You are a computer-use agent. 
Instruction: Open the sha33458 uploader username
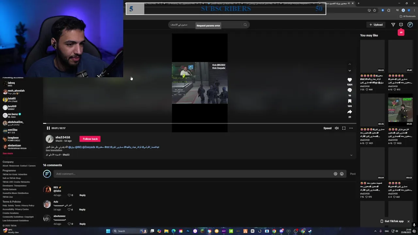click(x=63, y=137)
